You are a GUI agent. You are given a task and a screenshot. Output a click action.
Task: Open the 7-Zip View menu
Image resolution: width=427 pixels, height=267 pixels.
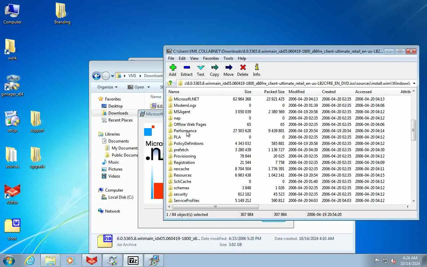coord(194,58)
